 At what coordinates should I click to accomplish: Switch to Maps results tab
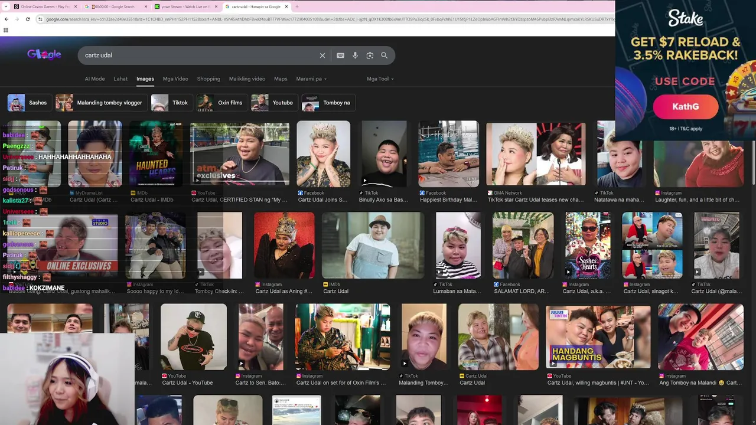click(x=281, y=79)
